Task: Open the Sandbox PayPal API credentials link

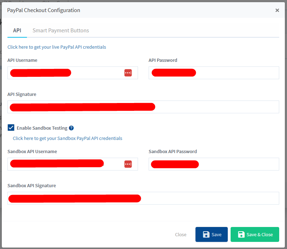Action: tap(67, 138)
